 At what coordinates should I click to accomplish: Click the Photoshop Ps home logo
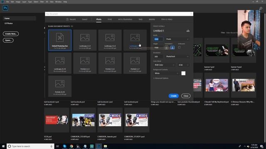pyautogui.click(x=5, y=8)
